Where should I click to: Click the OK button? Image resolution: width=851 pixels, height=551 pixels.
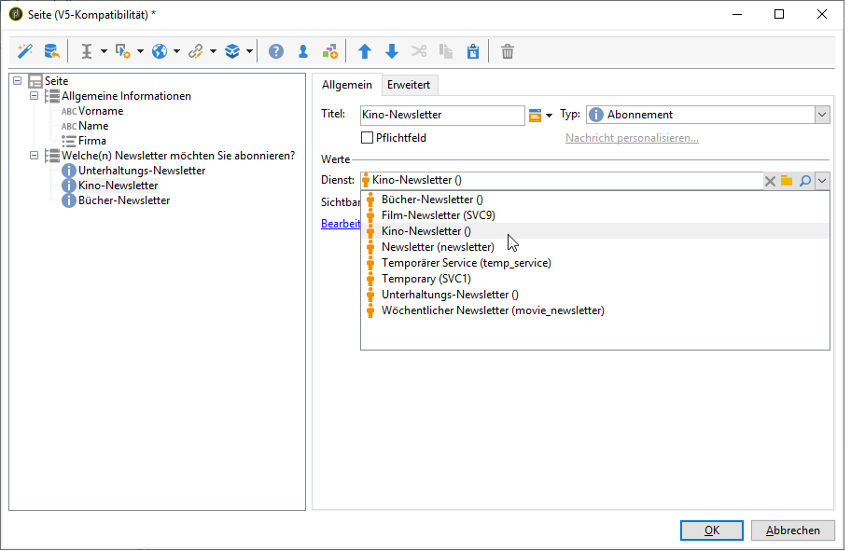tap(711, 530)
